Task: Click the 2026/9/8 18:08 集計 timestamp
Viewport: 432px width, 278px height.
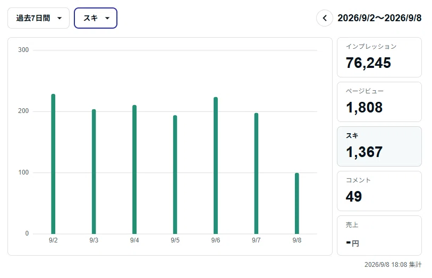Action: 393,265
